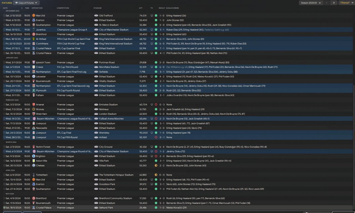Click the stadium icon beside Anfield
This screenshot has height=213, width=355.
tap(96, 137)
